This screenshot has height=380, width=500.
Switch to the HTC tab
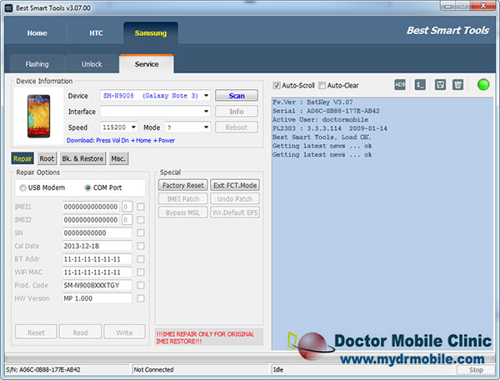click(x=96, y=33)
